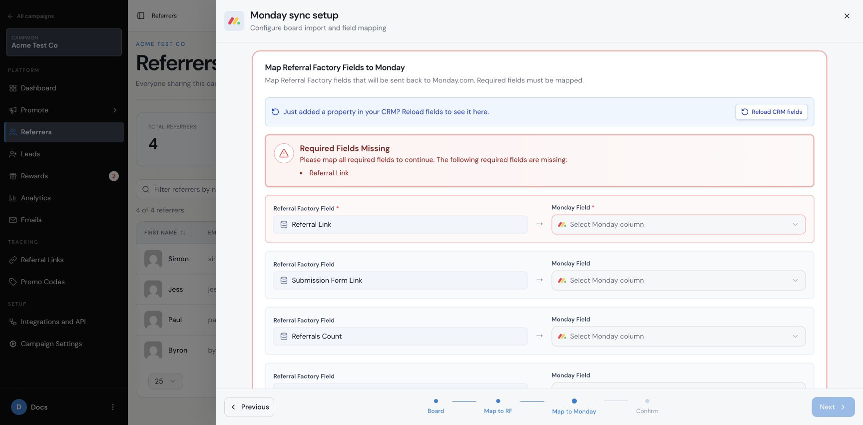Click the warning triangle icon in Required Fields Missing

click(x=284, y=153)
